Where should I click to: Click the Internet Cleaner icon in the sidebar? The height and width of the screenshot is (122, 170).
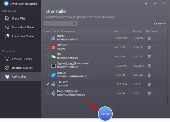tap(7, 68)
